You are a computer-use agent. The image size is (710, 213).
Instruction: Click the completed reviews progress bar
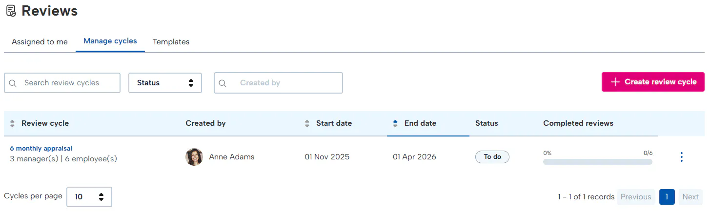coord(597,162)
